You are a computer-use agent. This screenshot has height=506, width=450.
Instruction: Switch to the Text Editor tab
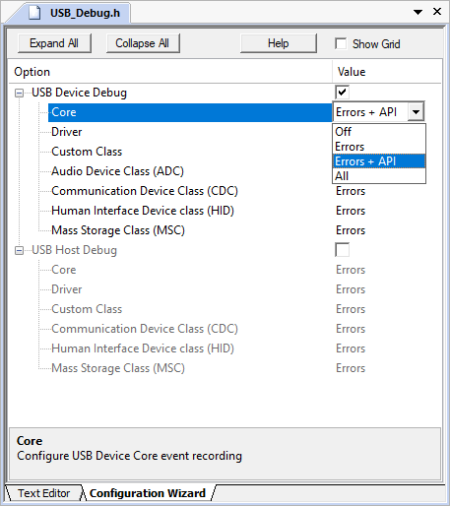coord(43,493)
